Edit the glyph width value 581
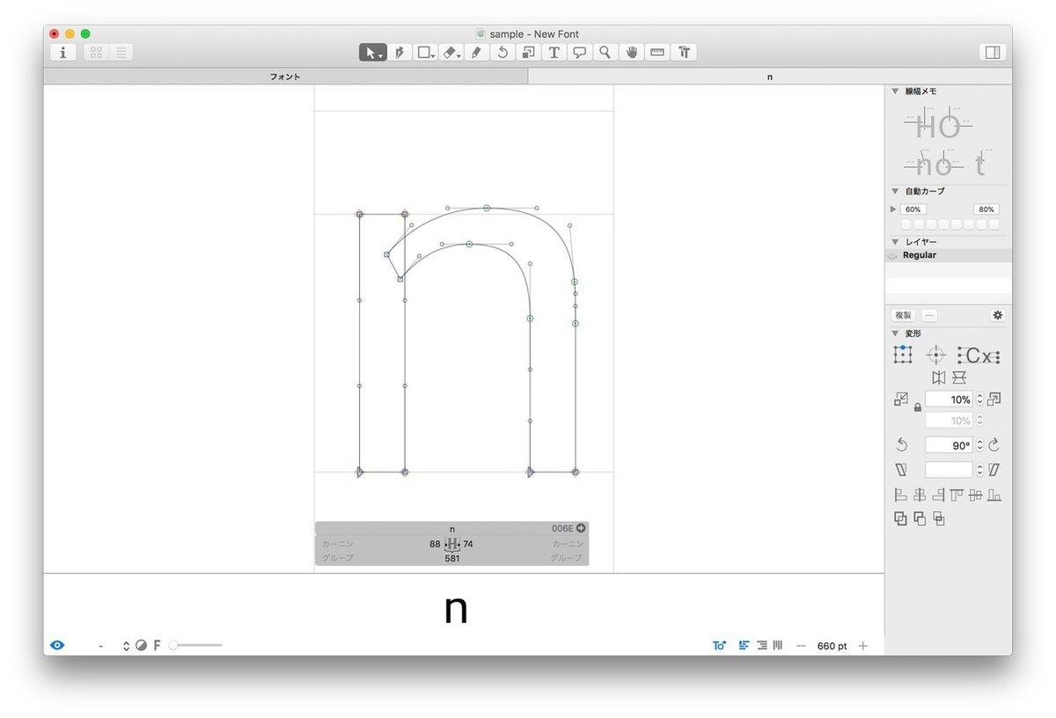Image resolution: width=1056 pixels, height=718 pixels. [452, 558]
